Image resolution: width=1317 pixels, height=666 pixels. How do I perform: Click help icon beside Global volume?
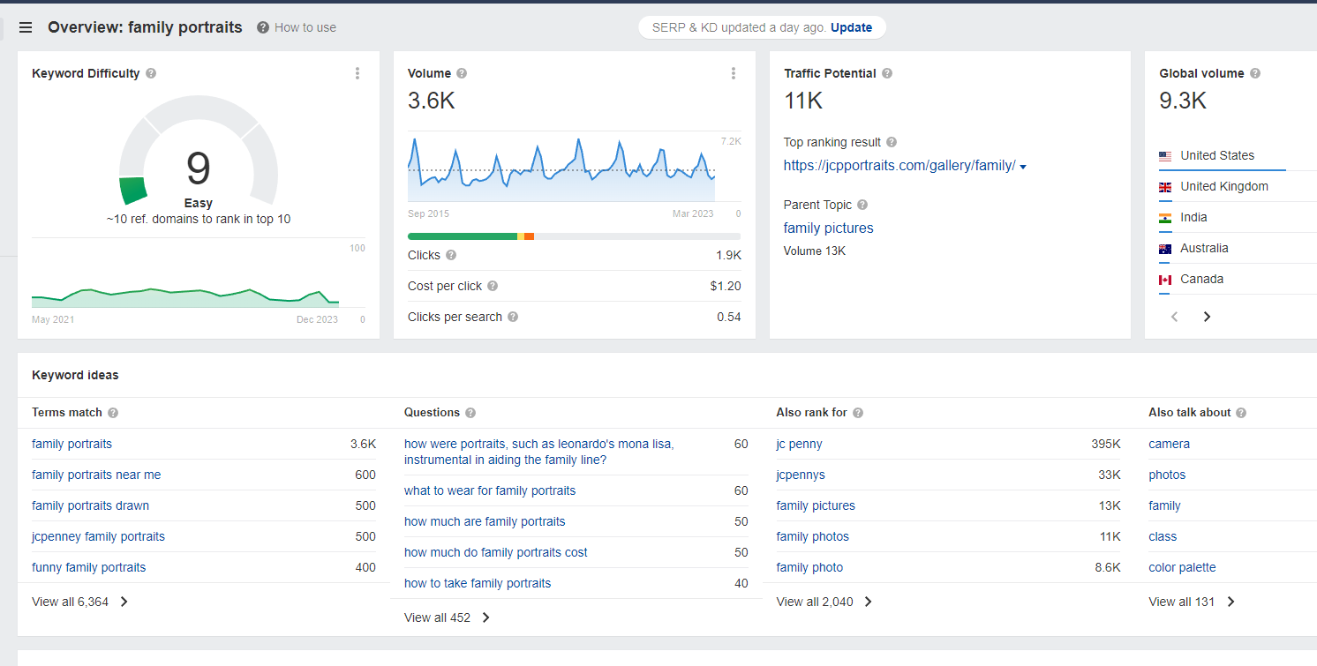pos(1254,73)
